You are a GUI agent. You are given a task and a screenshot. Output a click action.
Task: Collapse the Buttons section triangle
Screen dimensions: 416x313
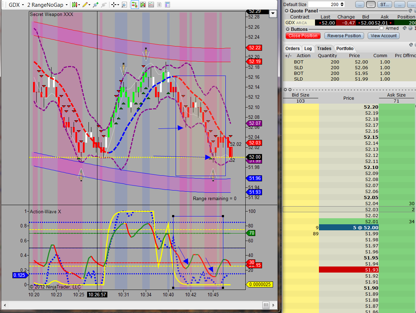288,29
